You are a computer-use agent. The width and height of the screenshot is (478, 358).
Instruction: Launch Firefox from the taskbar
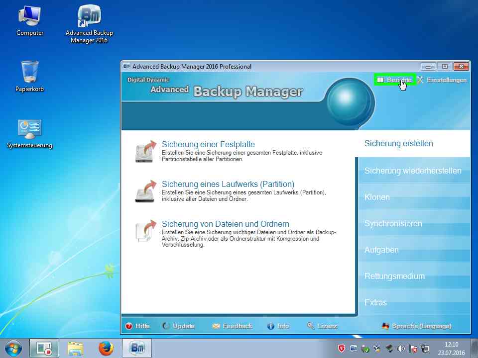coord(106,349)
